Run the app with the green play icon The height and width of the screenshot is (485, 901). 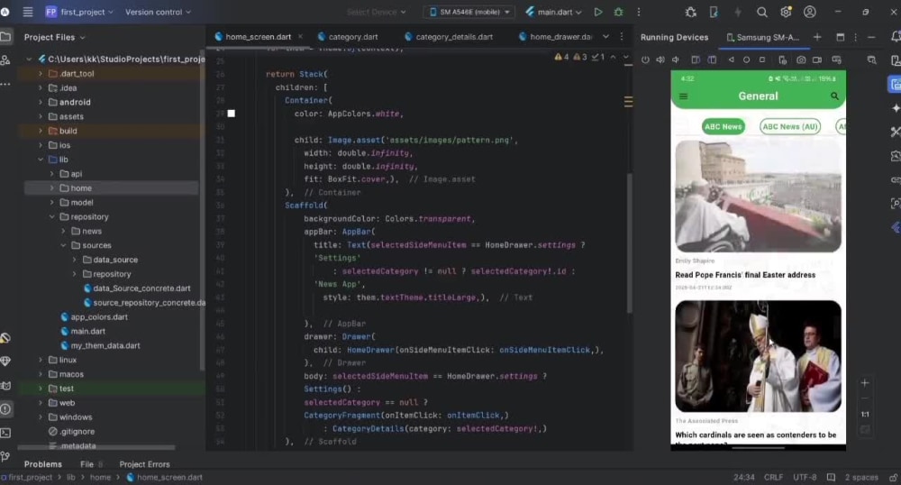pos(598,12)
